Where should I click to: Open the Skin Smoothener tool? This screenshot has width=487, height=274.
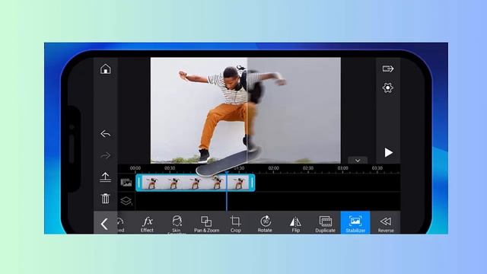pyautogui.click(x=177, y=224)
